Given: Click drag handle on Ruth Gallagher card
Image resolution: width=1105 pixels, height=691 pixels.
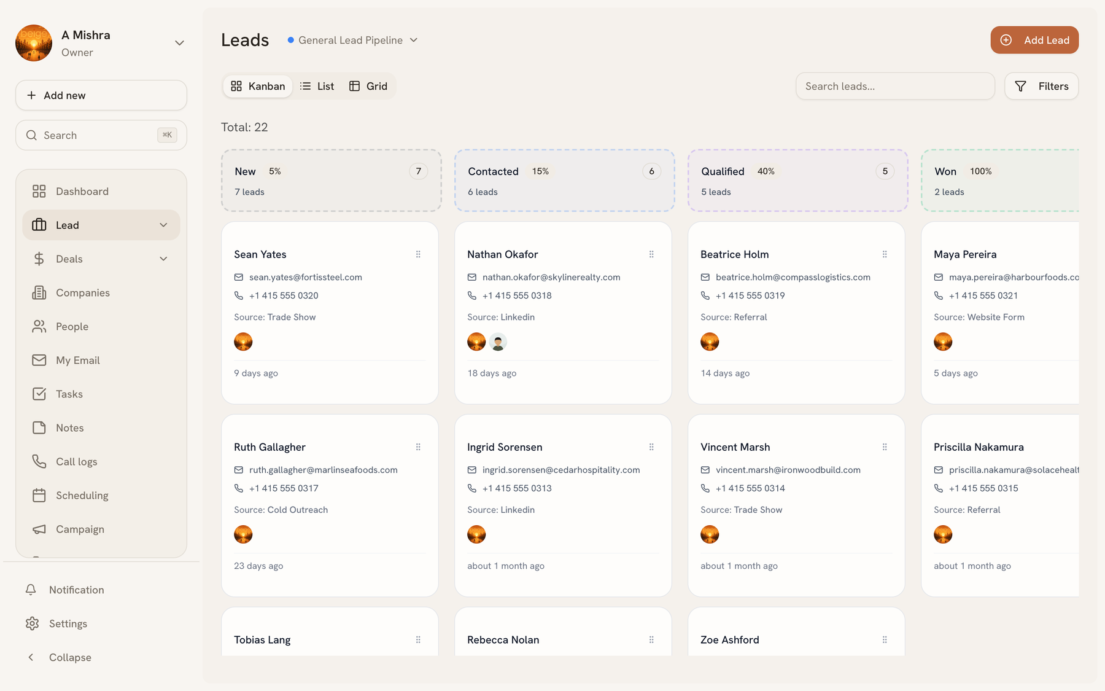Looking at the screenshot, I should click(418, 447).
